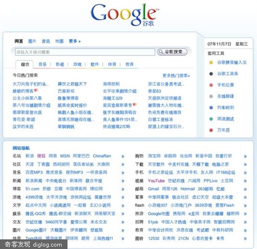Open the 百度MP3 music link
Viewport: 257px width, 249px height.
click(34, 172)
